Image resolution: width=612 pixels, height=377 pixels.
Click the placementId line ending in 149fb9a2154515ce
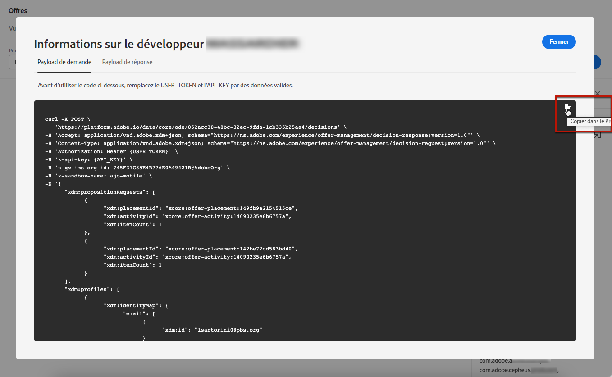pyautogui.click(x=201, y=209)
